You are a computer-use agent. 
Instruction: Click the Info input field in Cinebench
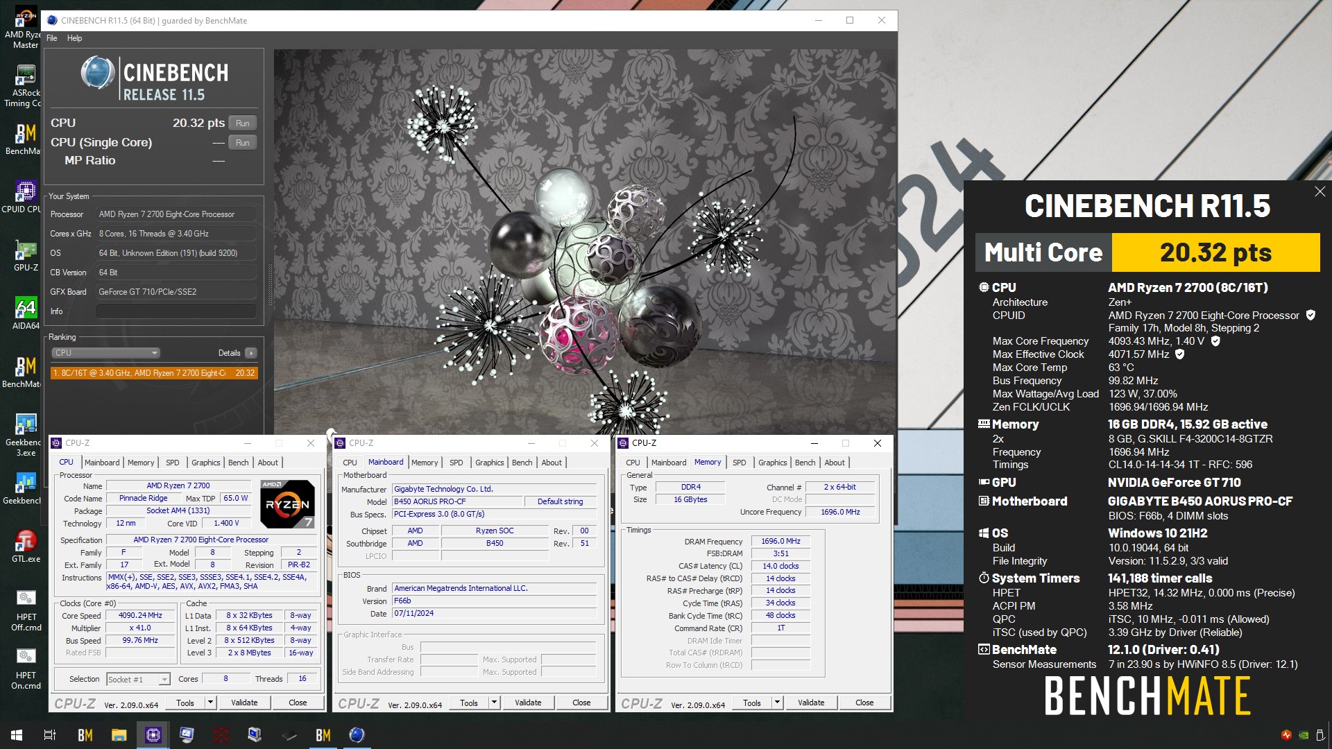pyautogui.click(x=176, y=311)
